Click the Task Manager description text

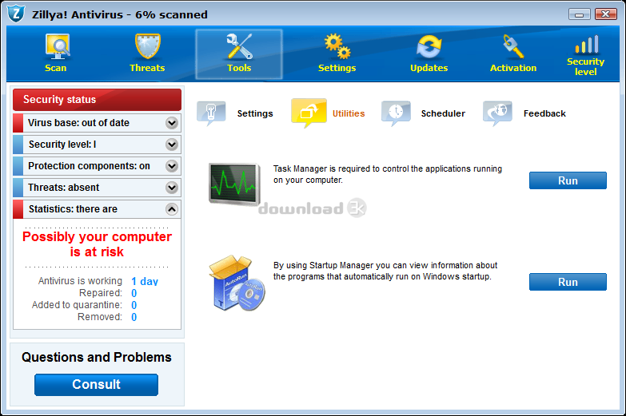point(388,174)
